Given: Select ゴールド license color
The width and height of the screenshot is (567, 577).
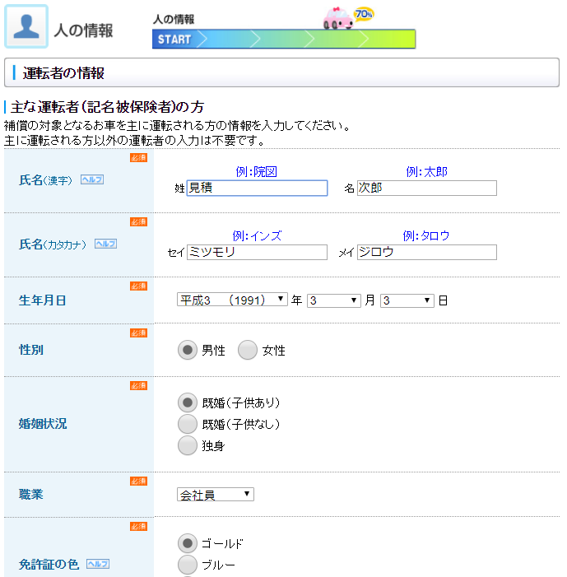Looking at the screenshot, I should tap(188, 543).
